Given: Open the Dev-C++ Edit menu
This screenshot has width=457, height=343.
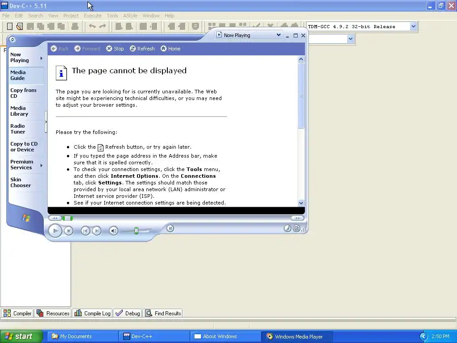Looking at the screenshot, I should click(19, 16).
